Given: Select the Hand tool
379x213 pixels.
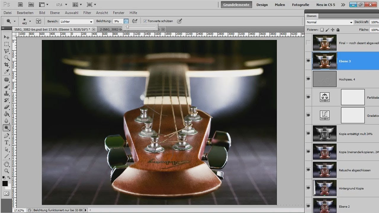Looking at the screenshot, I should point(7,164).
